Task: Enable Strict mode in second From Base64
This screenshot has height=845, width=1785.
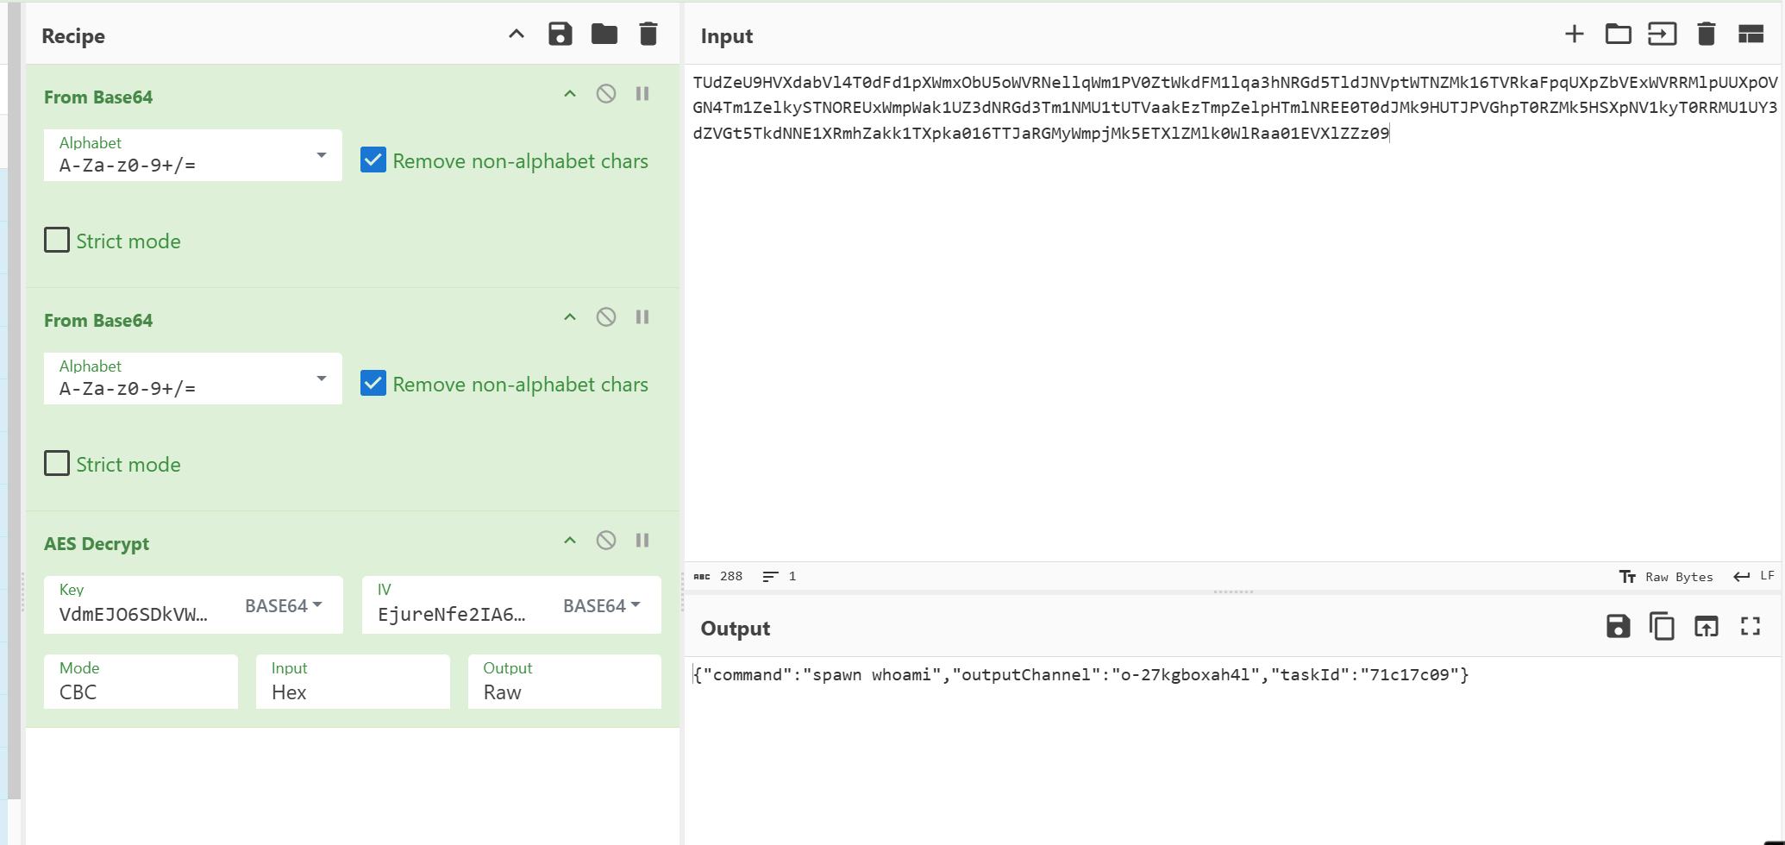Action: tap(57, 464)
